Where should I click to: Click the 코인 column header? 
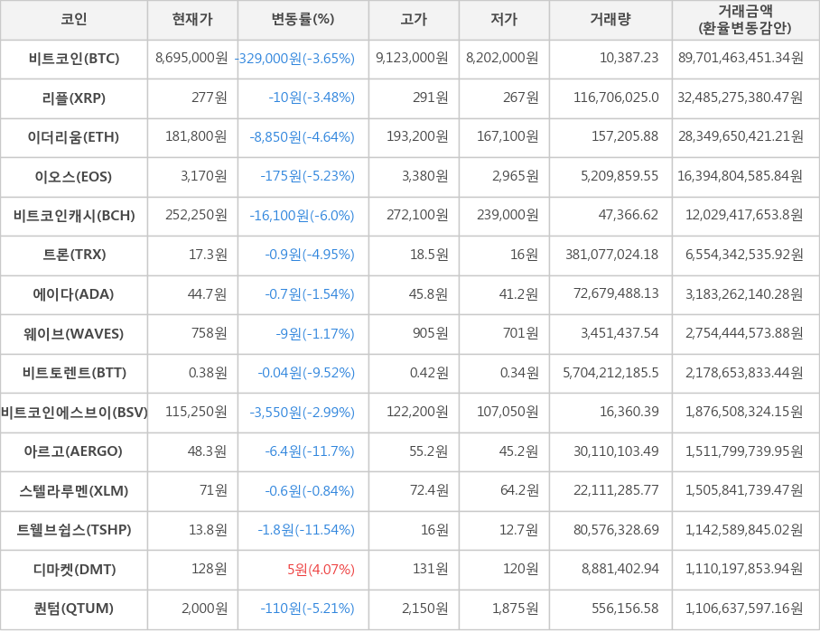click(x=74, y=20)
